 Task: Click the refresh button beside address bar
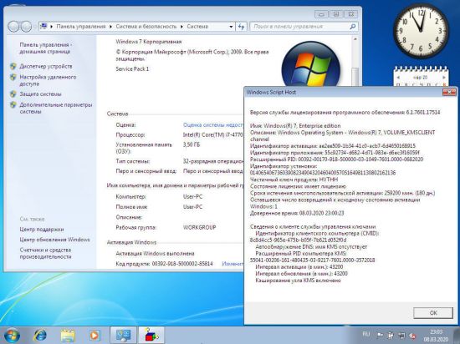[241, 27]
